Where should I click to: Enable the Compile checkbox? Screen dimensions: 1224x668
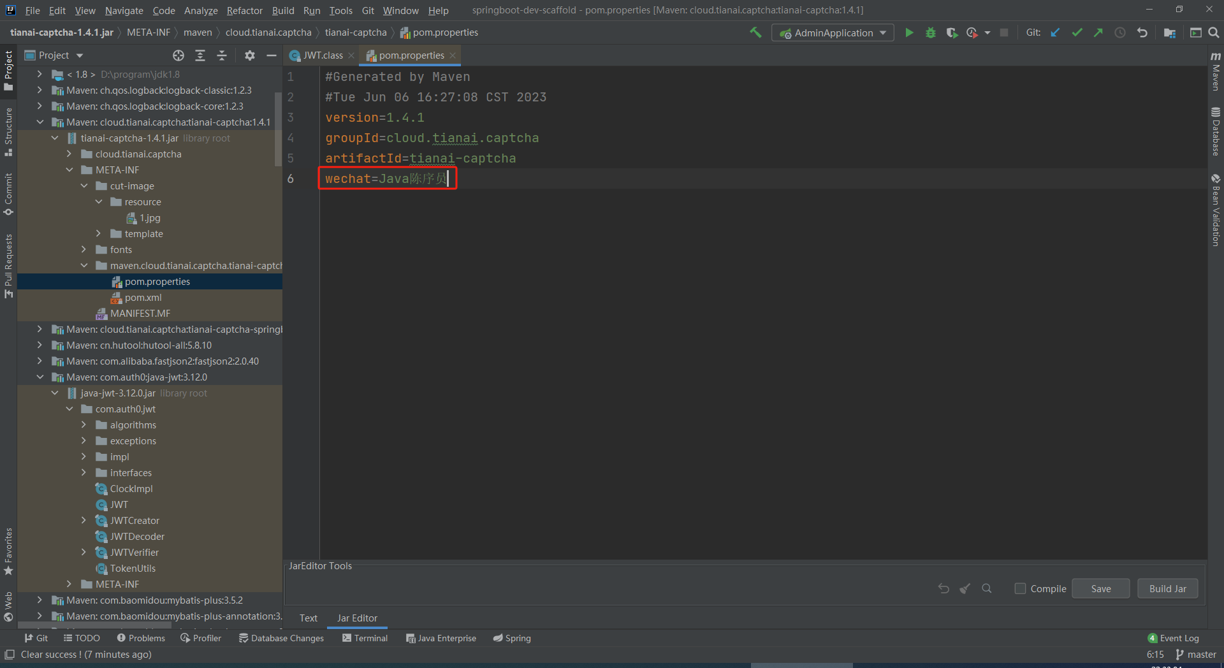[1020, 588]
